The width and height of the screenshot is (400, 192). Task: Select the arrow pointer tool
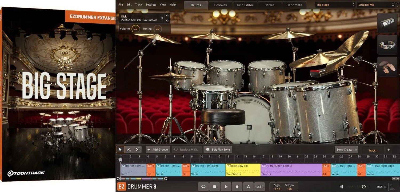click(120, 150)
